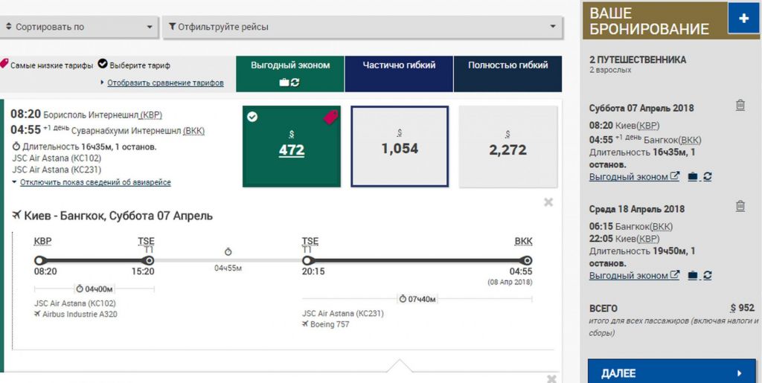Click the external link icon for 07 April fare
The height and width of the screenshot is (383, 762).
tap(675, 177)
